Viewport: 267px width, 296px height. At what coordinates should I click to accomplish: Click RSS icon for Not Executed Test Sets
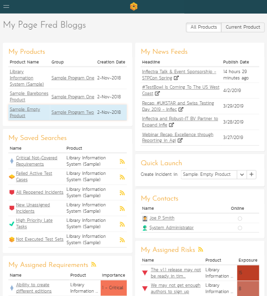point(122,240)
